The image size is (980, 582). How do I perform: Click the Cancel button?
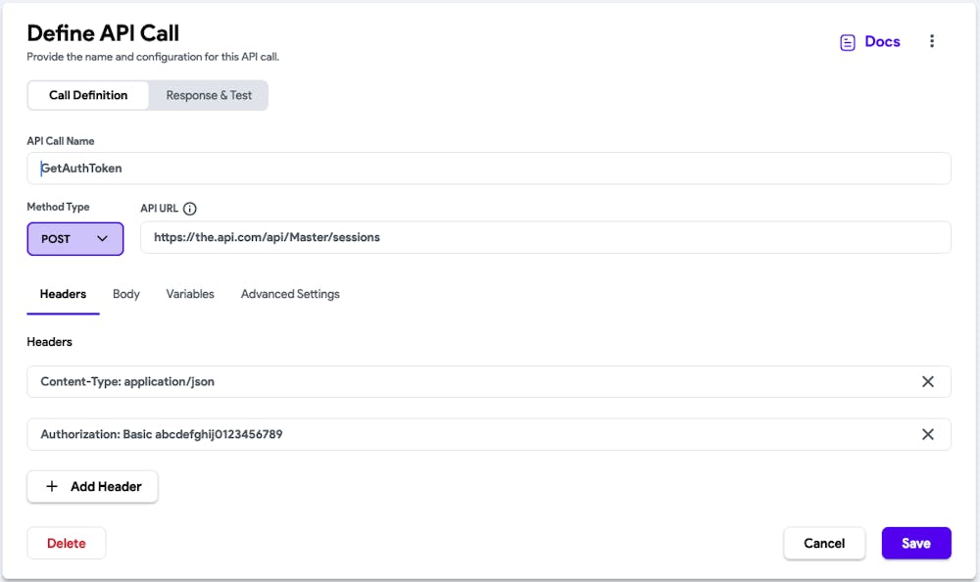click(824, 543)
